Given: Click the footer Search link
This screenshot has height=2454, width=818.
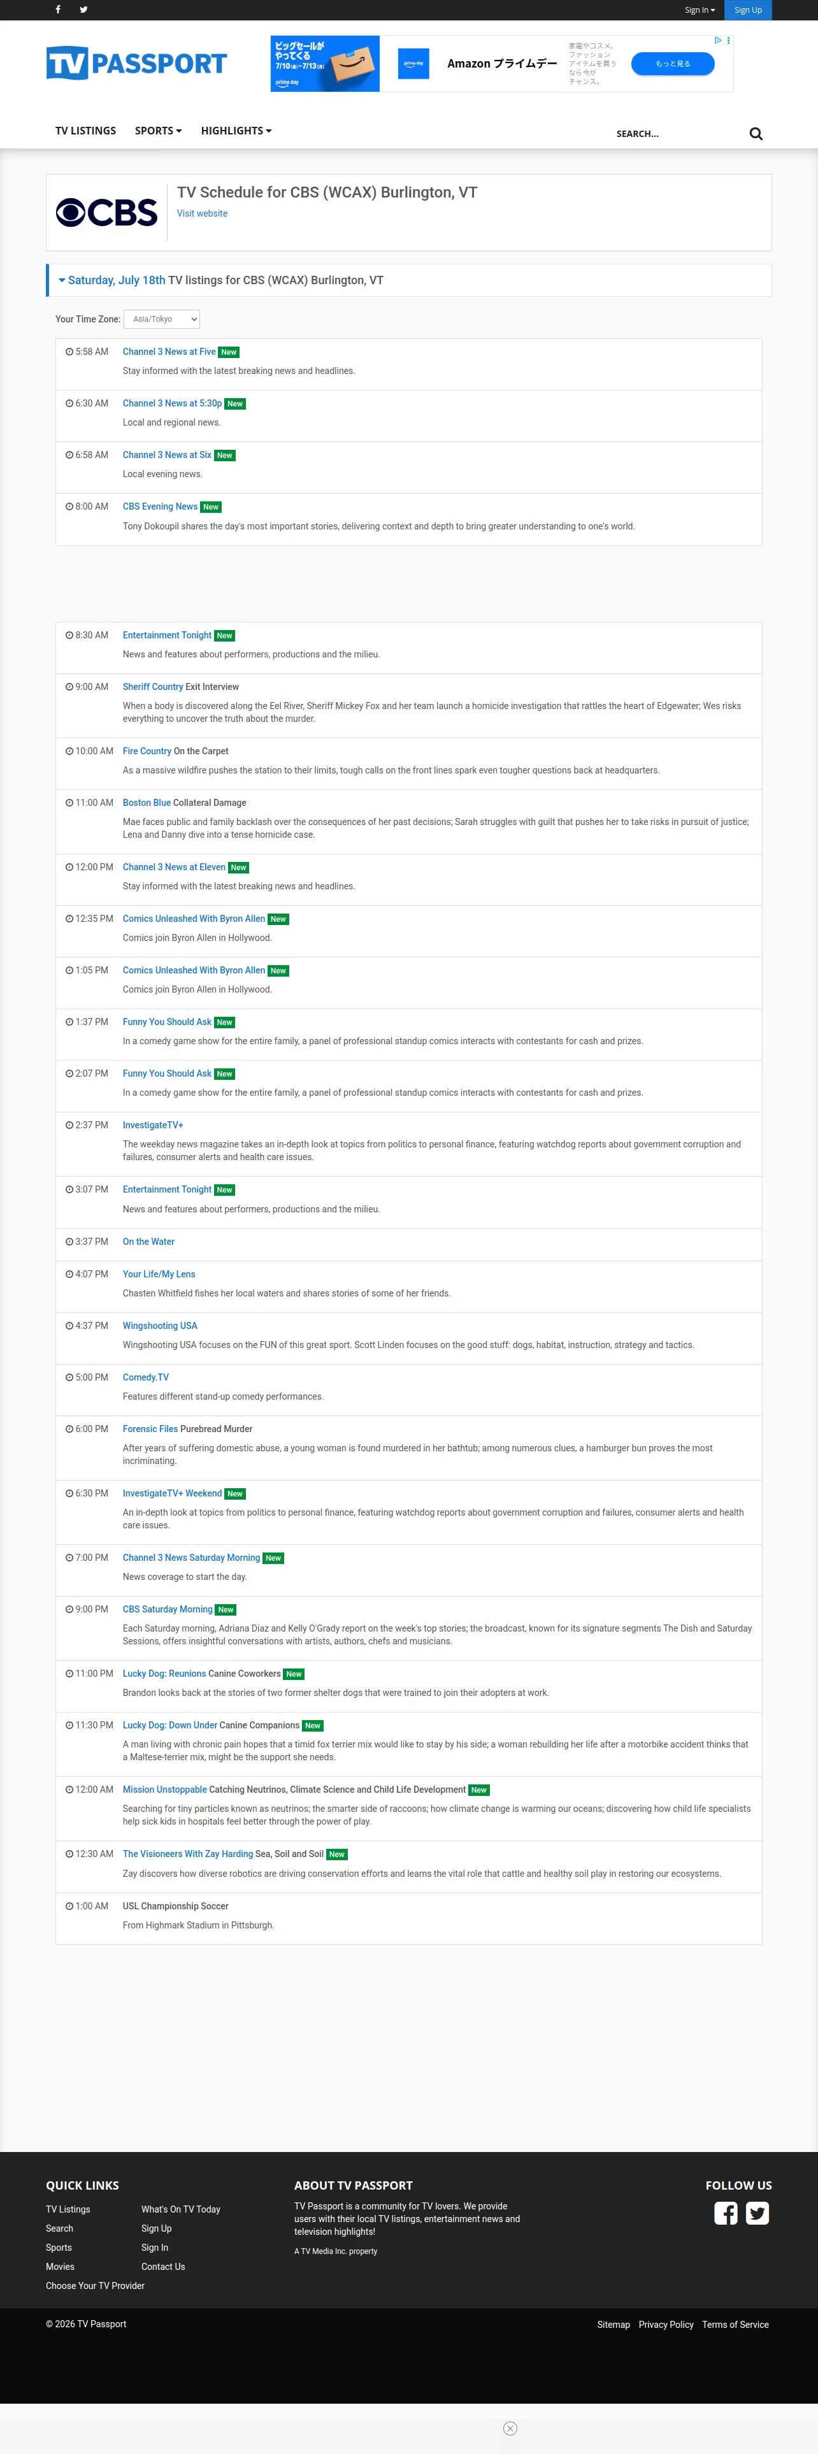Looking at the screenshot, I should click(x=59, y=2228).
